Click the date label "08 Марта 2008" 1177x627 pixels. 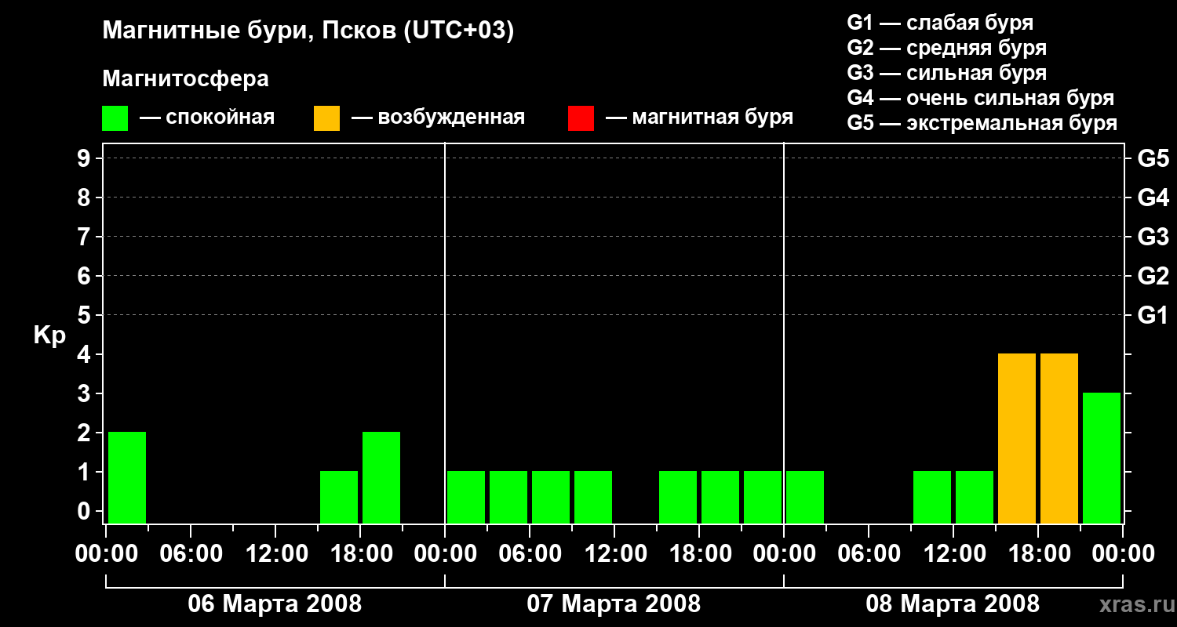point(953,604)
